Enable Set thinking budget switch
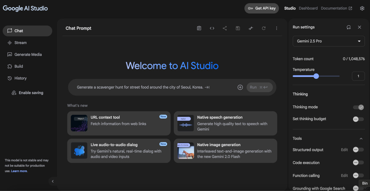370x191 pixels. click(358, 119)
